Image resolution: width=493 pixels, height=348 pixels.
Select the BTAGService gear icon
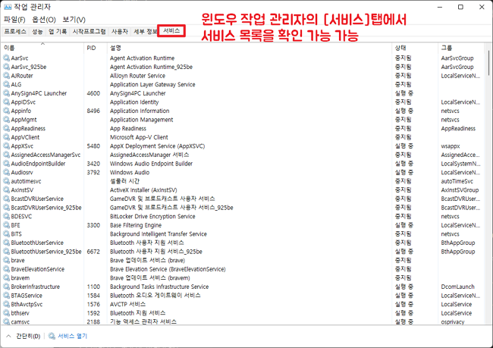click(6, 296)
